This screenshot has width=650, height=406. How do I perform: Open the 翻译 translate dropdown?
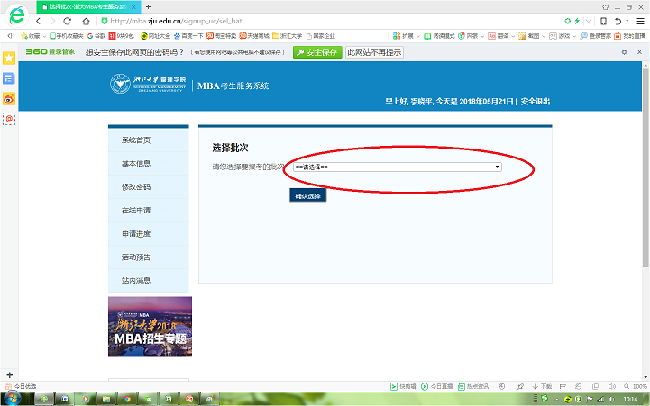(501, 36)
